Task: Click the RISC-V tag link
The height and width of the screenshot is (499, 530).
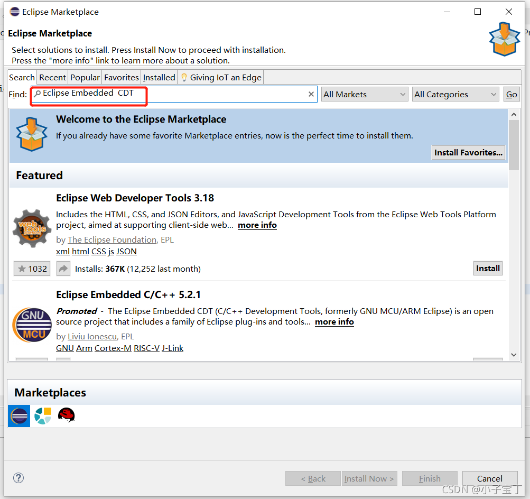Action: [146, 348]
